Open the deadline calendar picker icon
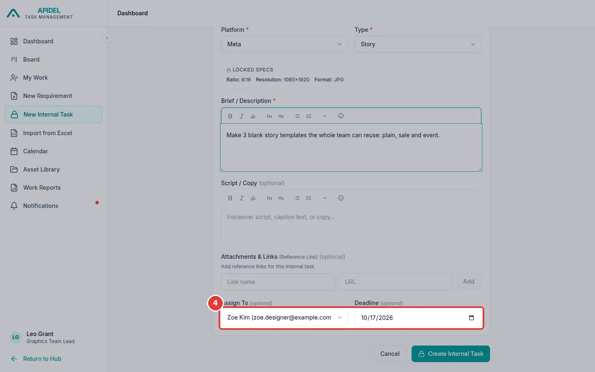The image size is (595, 372). point(471,318)
